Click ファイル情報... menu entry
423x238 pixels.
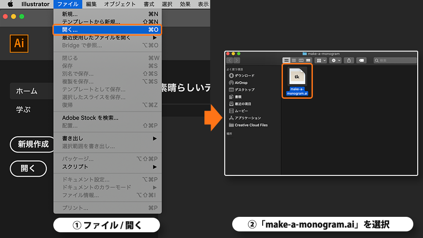[x=108, y=195]
